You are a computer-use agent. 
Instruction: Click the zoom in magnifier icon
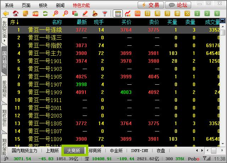pos(55,13)
